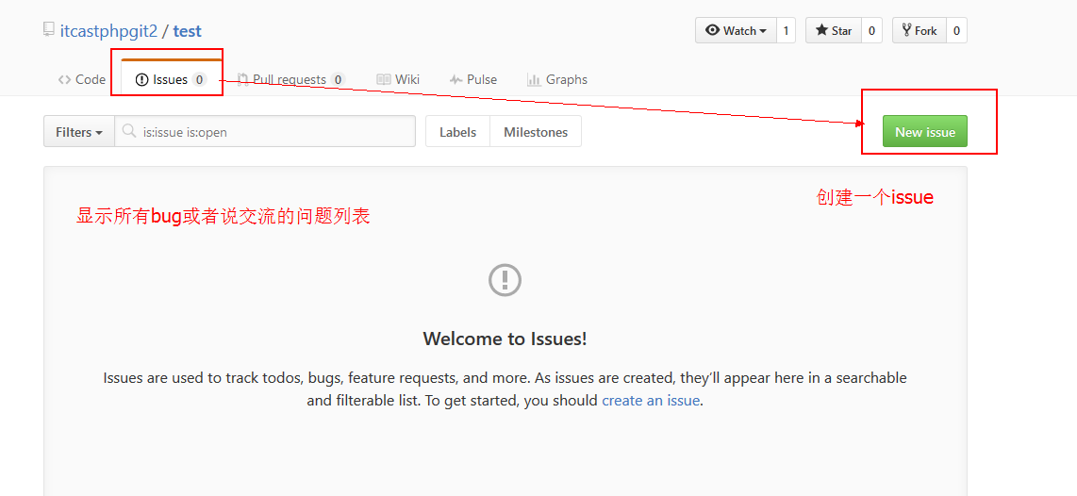
Task: Expand the Filters dropdown
Action: [79, 131]
